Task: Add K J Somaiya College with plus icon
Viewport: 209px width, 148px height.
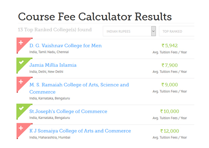Action: pos(21,129)
